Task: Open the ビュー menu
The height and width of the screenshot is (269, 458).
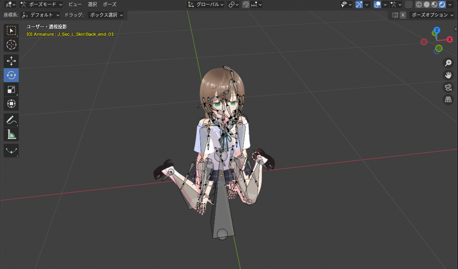Action: tap(75, 4)
